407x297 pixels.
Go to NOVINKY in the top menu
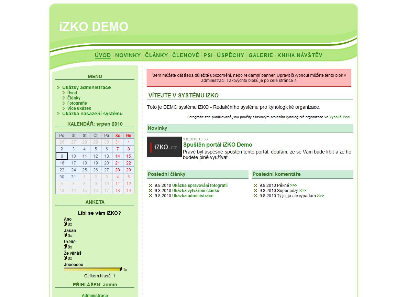click(x=128, y=55)
